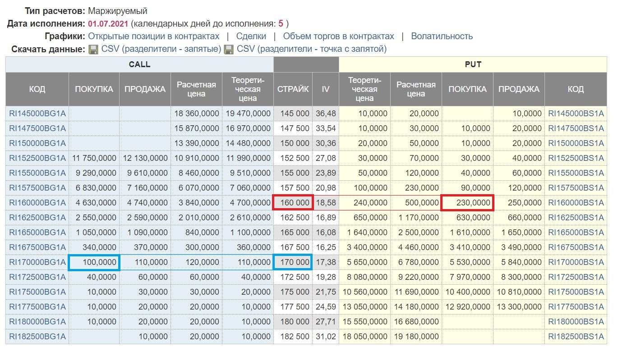Viewport: 618px width, 351px height.
Task: Open put option RI152500BS1A
Action: click(x=576, y=158)
